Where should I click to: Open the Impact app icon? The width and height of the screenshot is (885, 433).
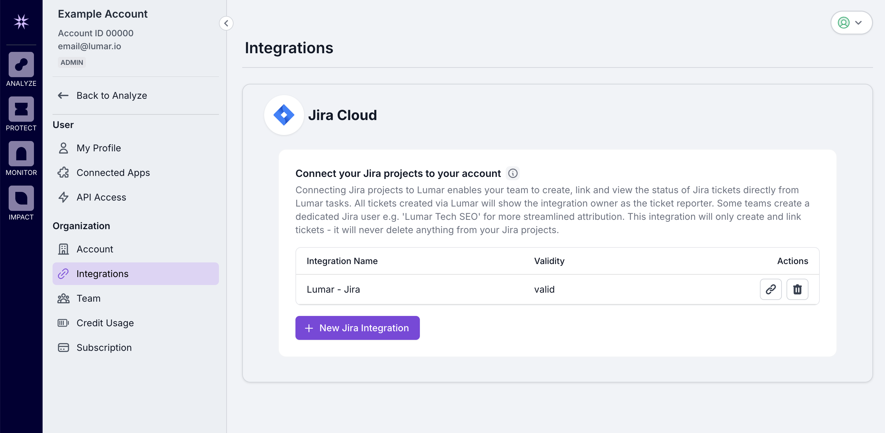point(21,199)
